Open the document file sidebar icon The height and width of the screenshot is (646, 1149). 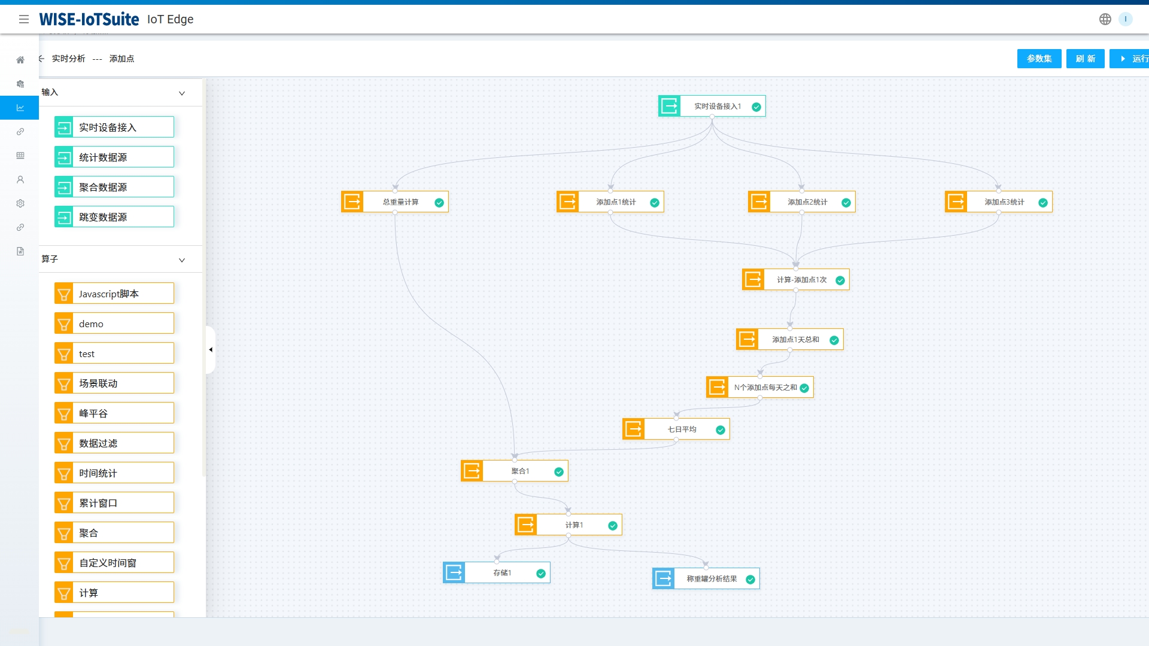(20, 251)
